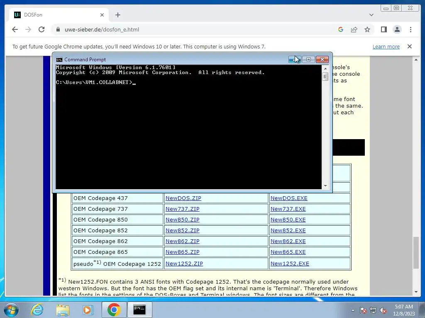Download New1252.EXE

click(x=290, y=264)
